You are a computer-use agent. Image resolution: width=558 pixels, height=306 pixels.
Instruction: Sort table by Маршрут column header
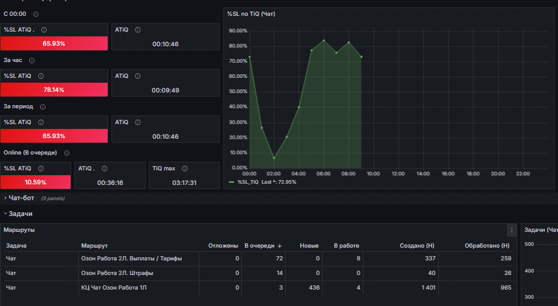[x=94, y=246]
